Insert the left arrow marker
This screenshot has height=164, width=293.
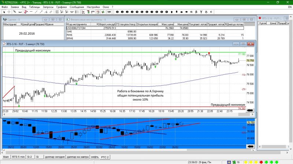(181, 12)
